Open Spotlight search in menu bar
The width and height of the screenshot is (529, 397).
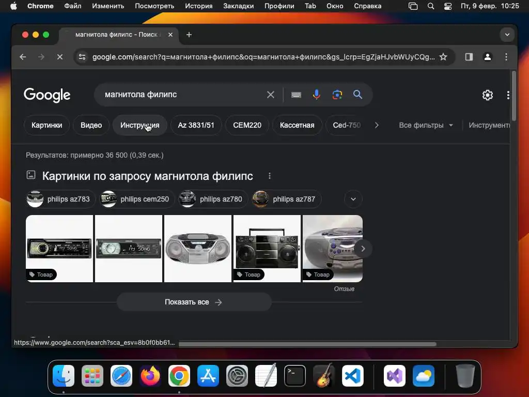click(431, 6)
